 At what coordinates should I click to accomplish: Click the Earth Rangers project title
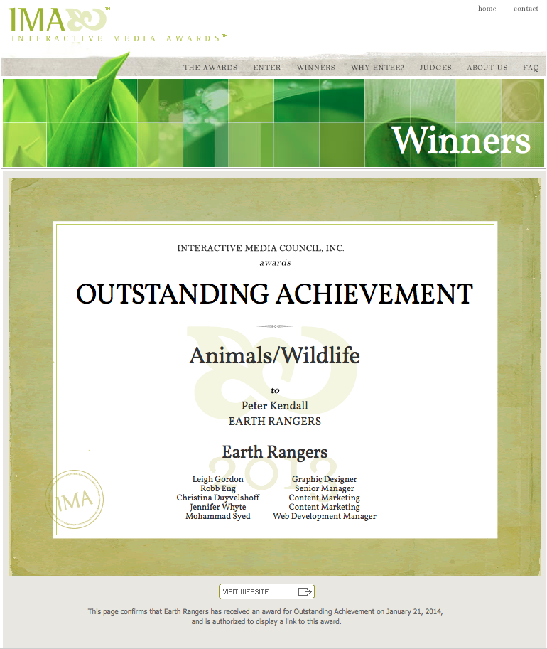click(x=275, y=452)
